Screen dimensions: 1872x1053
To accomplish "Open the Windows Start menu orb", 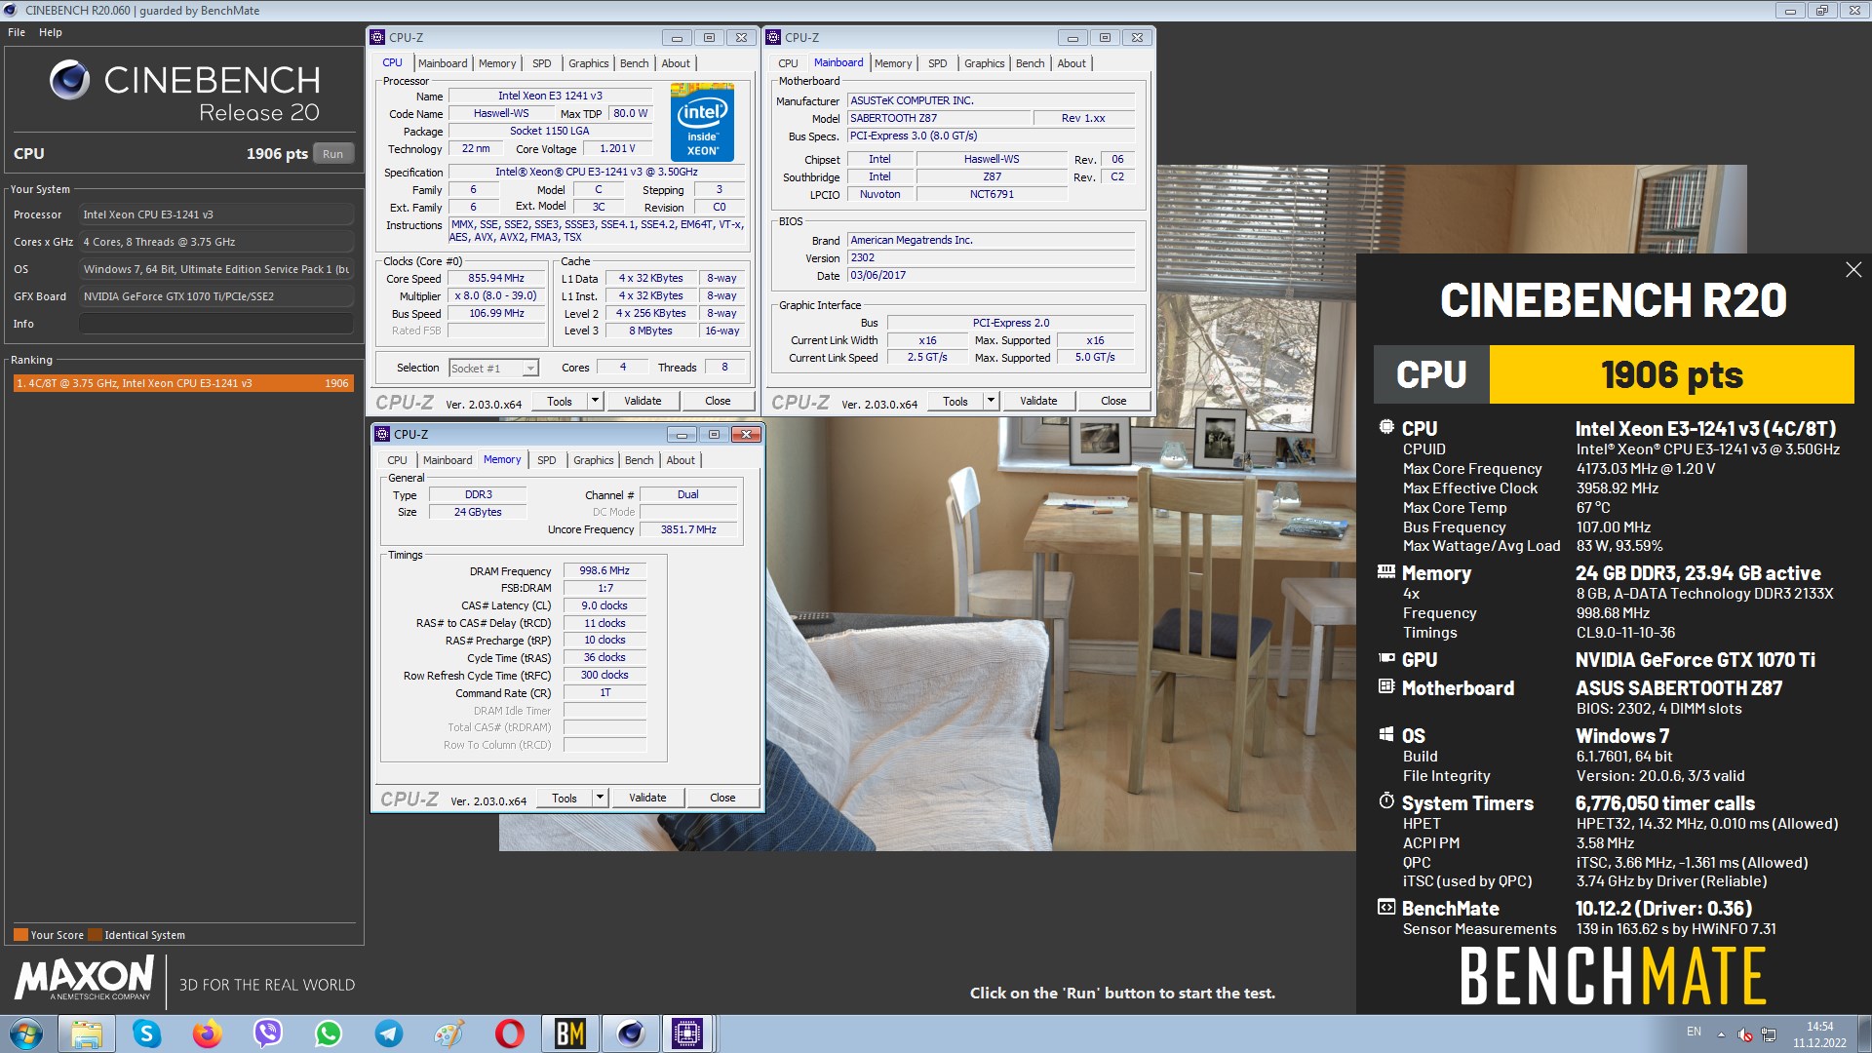I will click(26, 1033).
